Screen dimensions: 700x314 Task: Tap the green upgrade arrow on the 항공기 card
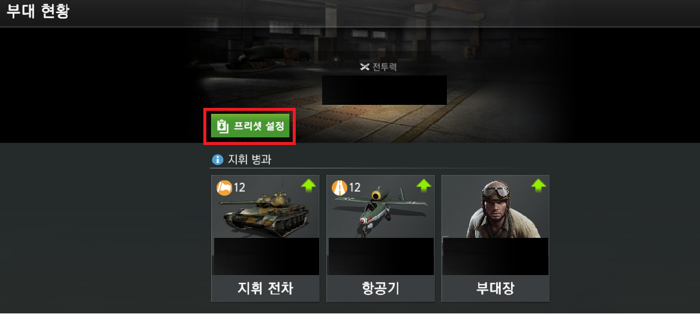click(x=423, y=186)
